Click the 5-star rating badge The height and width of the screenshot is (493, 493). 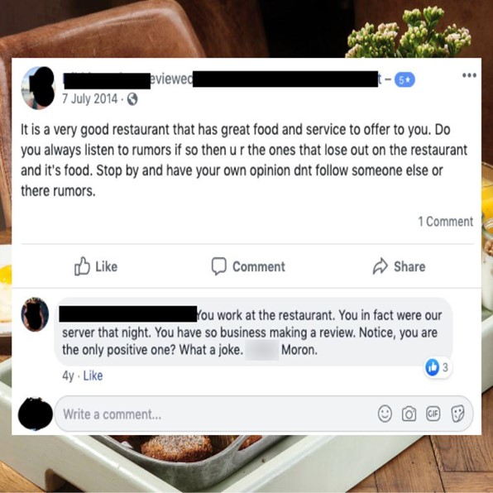coord(404,80)
